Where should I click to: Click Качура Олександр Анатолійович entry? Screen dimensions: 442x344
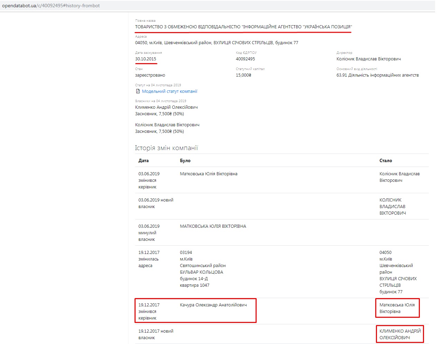coord(213,305)
